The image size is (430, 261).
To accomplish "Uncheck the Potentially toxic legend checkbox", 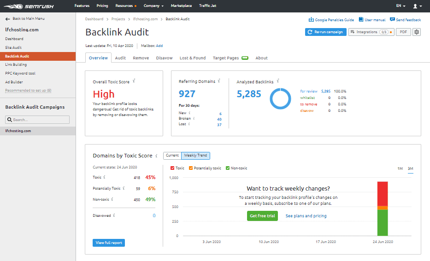I will click(191, 168).
